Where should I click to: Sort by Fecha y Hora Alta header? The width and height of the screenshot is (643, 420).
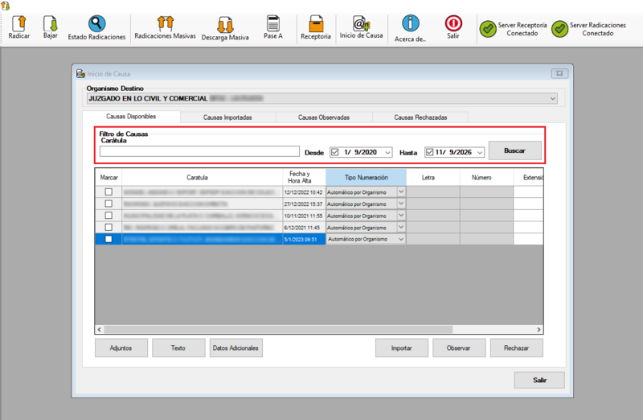(305, 177)
